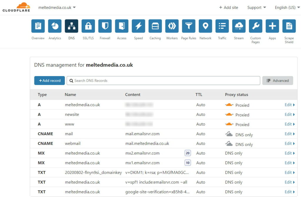
Task: Click the TTL column header
Action: click(x=199, y=95)
